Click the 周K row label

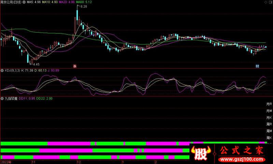[269, 138]
